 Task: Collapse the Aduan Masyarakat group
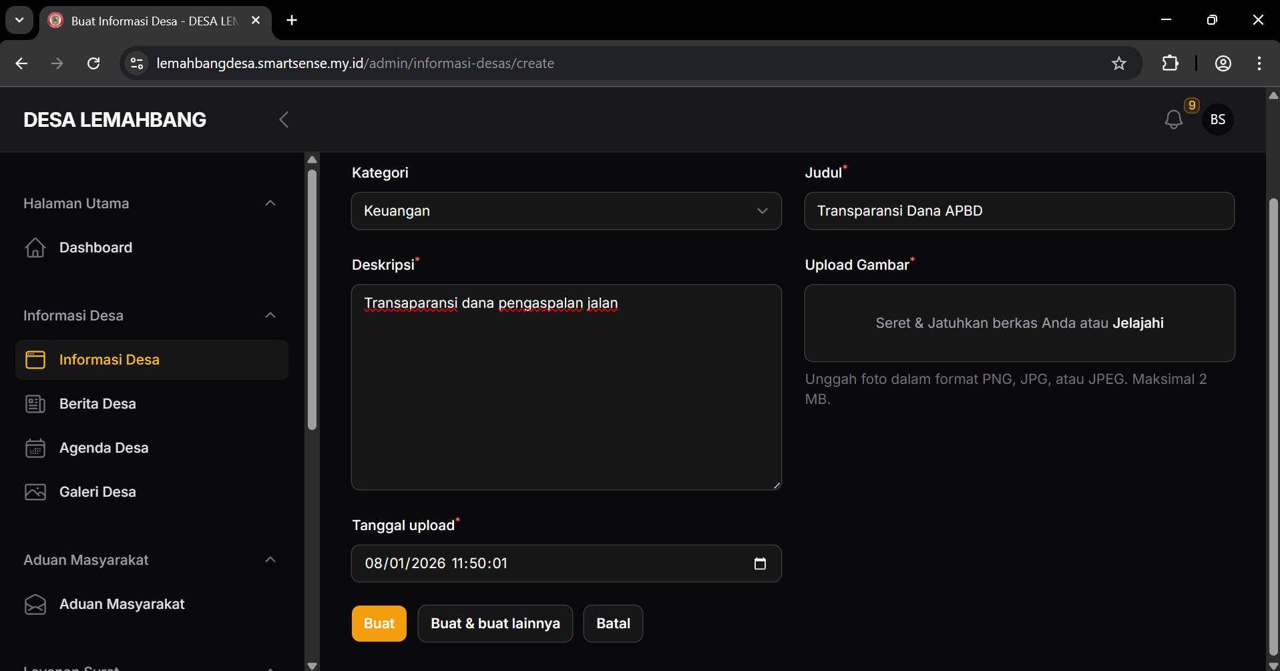270,560
